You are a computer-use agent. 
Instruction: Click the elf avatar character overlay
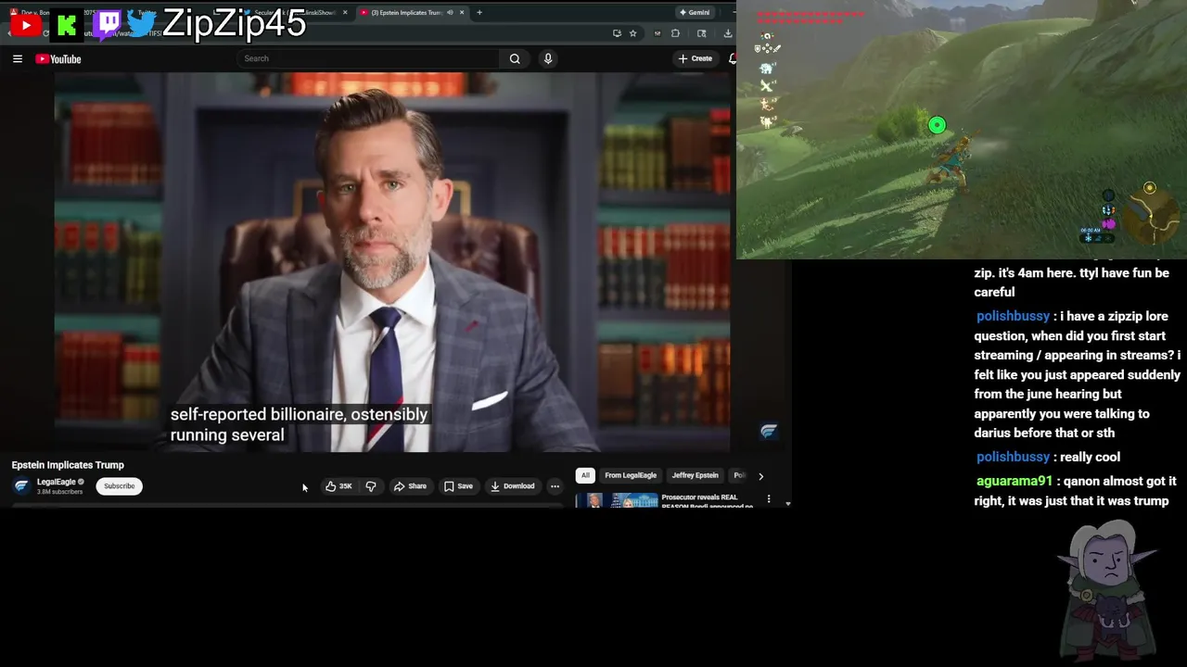1108,588
